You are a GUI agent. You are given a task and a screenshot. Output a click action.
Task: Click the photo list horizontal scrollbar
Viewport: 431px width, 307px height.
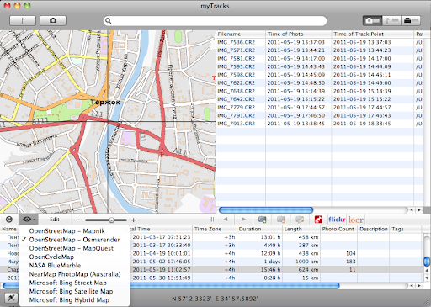point(266,210)
